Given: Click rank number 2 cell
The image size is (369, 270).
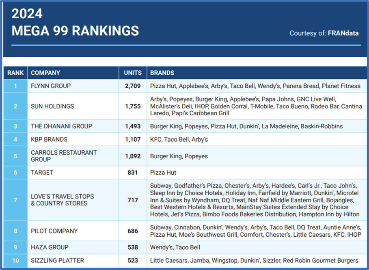Looking at the screenshot, I should pos(15,106).
